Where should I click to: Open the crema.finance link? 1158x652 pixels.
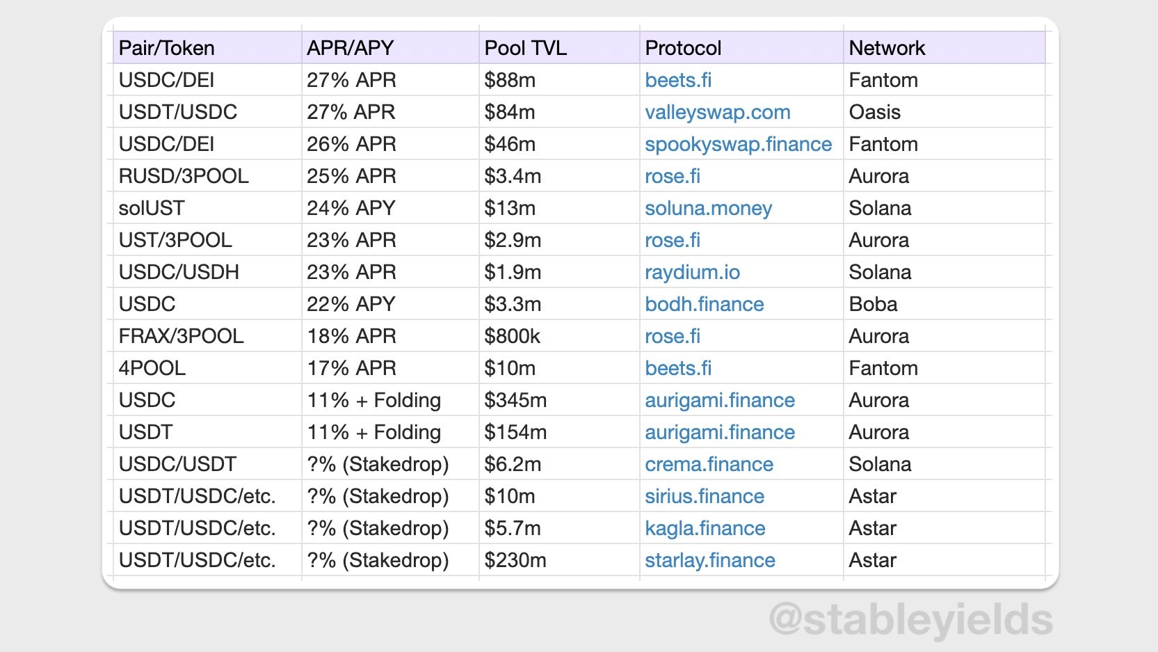(709, 465)
